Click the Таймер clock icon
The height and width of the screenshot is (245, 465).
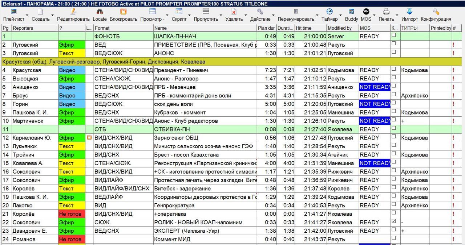pyautogui.click(x=329, y=12)
